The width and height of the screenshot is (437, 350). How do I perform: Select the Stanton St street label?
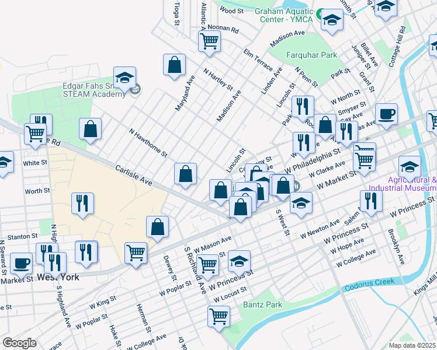pyautogui.click(x=22, y=237)
